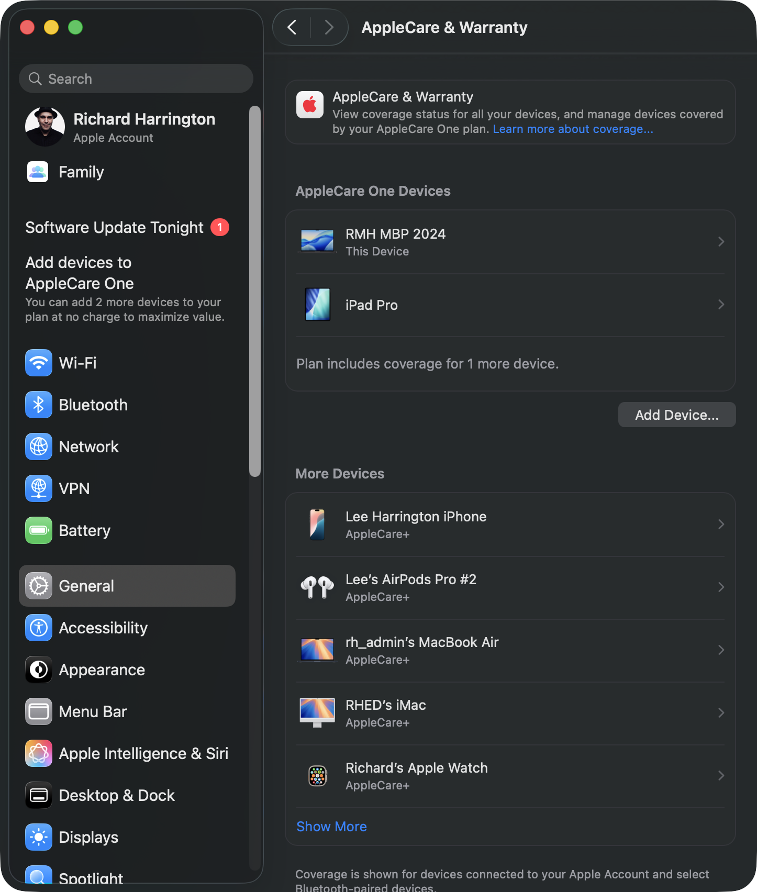Open RHED's iMac row chevron
Image resolution: width=757 pixels, height=892 pixels.
pyautogui.click(x=721, y=712)
